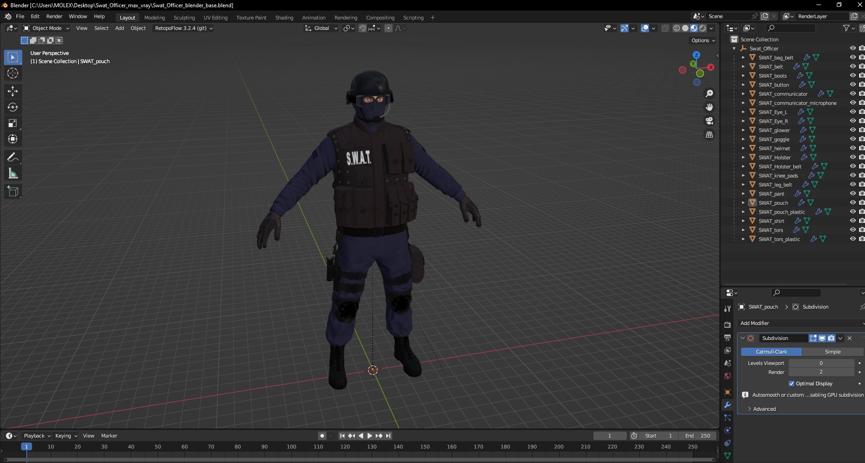The height and width of the screenshot is (463, 865).
Task: Hide SWAT_boots in viewport
Action: pyautogui.click(x=853, y=75)
